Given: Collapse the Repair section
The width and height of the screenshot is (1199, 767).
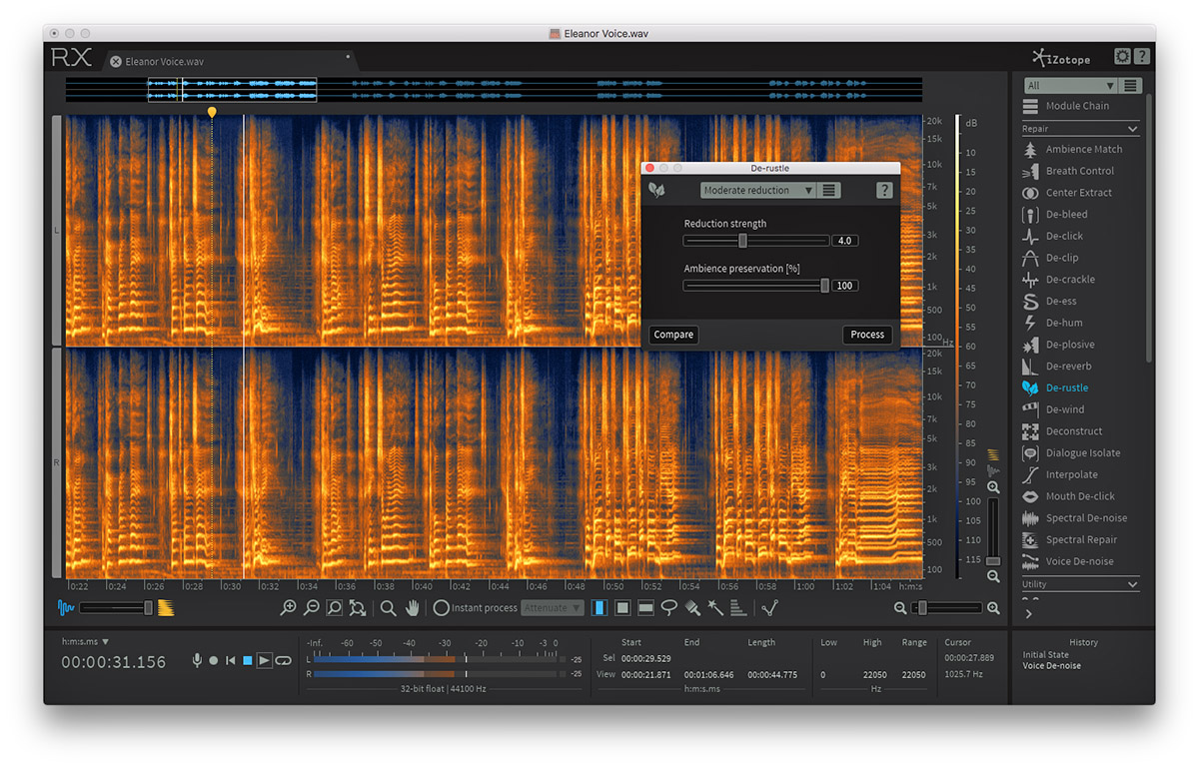Looking at the screenshot, I should [1133, 129].
